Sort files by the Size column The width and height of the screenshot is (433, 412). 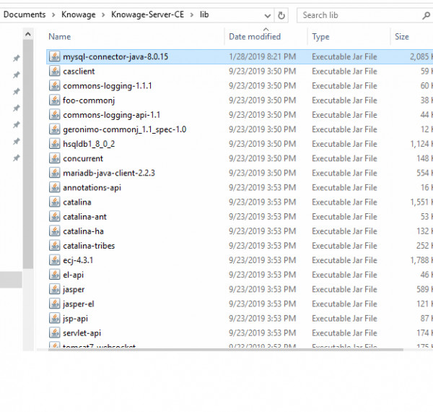[x=402, y=36]
